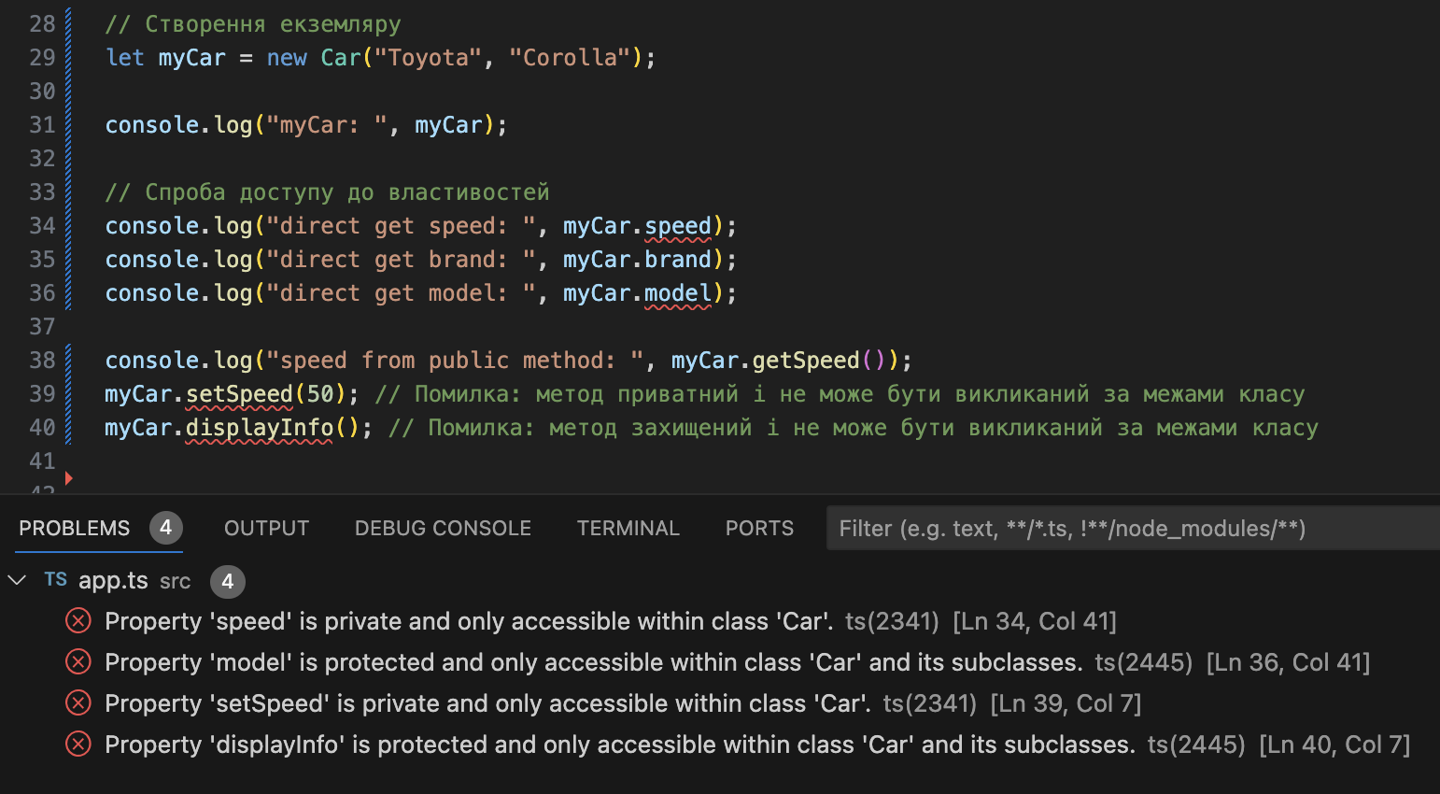The image size is (1440, 794).
Task: Open the DEBUG CONSOLE tab
Action: (443, 529)
